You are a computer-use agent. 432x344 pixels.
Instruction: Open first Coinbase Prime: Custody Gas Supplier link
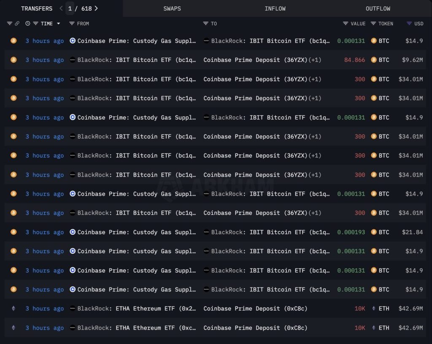[136, 41]
